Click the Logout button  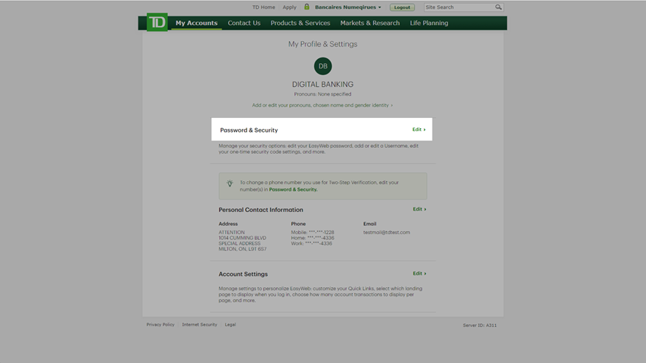(x=402, y=7)
